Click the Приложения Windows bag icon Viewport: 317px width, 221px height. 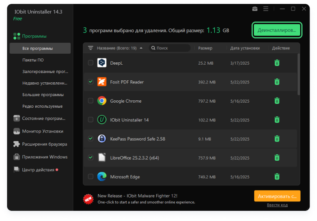pos(16,157)
